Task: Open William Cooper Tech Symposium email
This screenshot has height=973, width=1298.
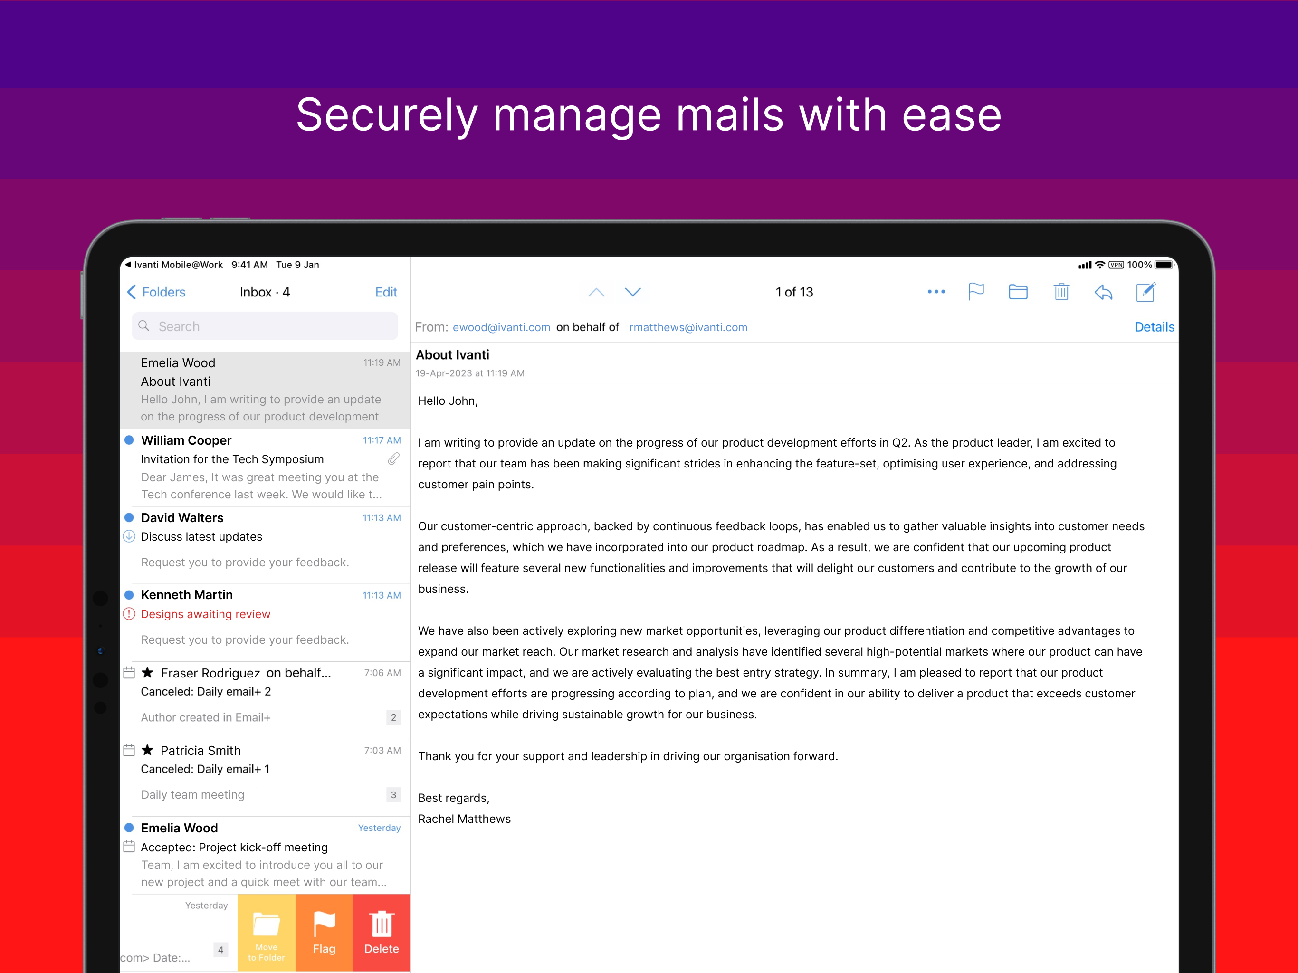Action: pyautogui.click(x=265, y=467)
